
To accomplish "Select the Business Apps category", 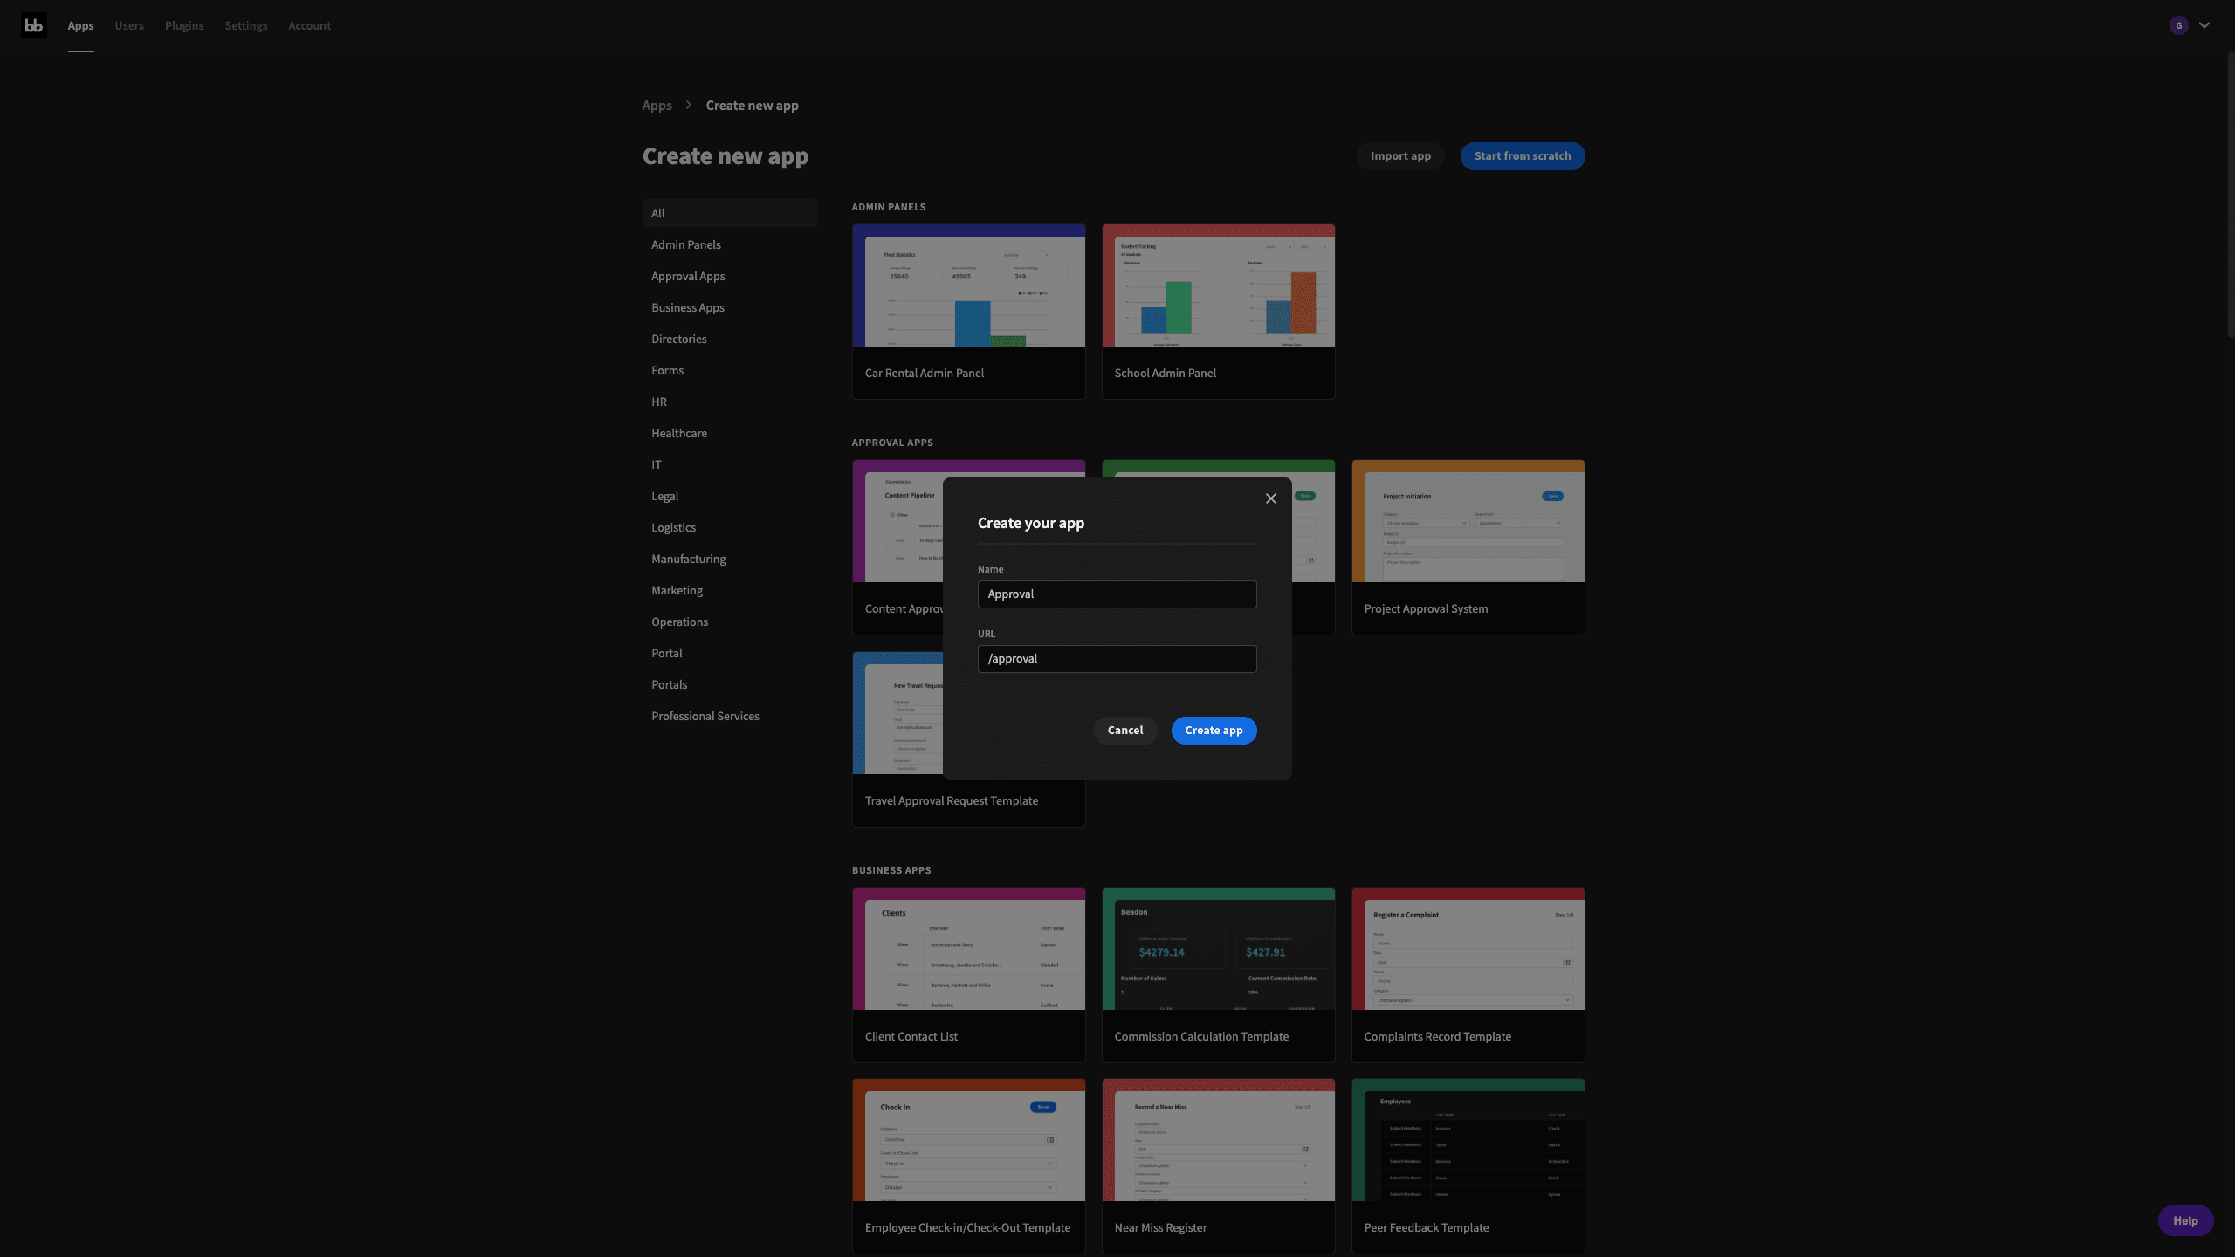I will pos(730,307).
